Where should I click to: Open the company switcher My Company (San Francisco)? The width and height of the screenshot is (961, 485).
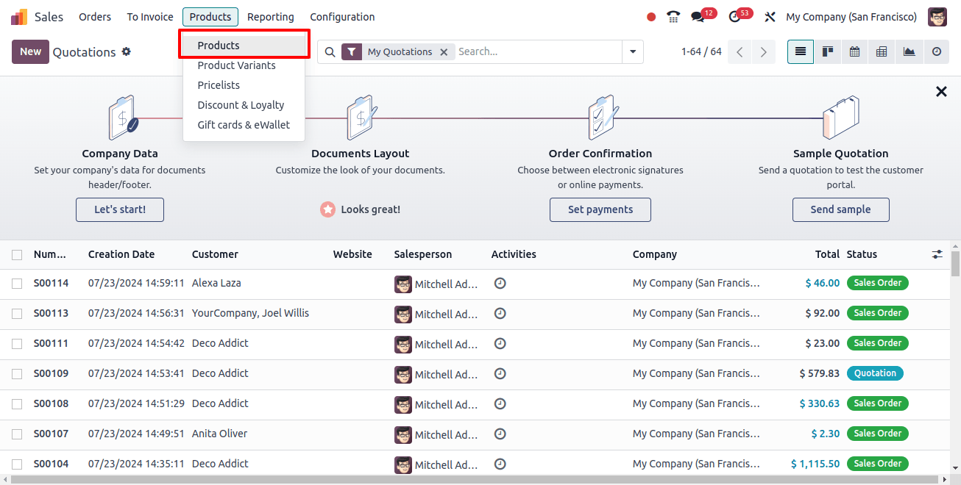(x=851, y=17)
